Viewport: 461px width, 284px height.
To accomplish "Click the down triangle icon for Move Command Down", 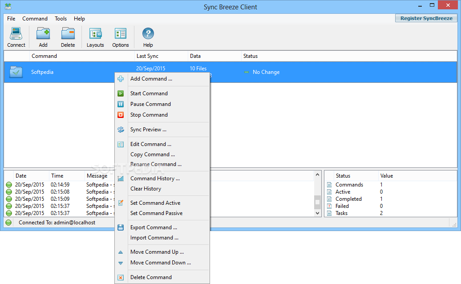I will tap(121, 263).
